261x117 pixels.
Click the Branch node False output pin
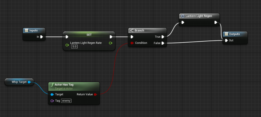click(163, 43)
